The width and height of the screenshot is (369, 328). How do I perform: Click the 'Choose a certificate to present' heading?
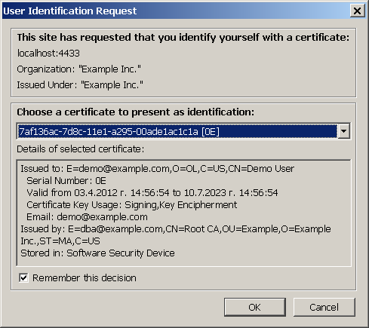pos(136,112)
